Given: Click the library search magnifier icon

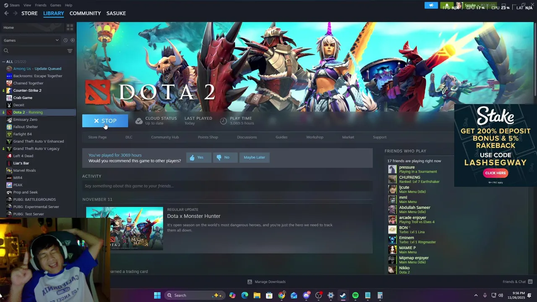Looking at the screenshot, I should pyautogui.click(x=6, y=51).
